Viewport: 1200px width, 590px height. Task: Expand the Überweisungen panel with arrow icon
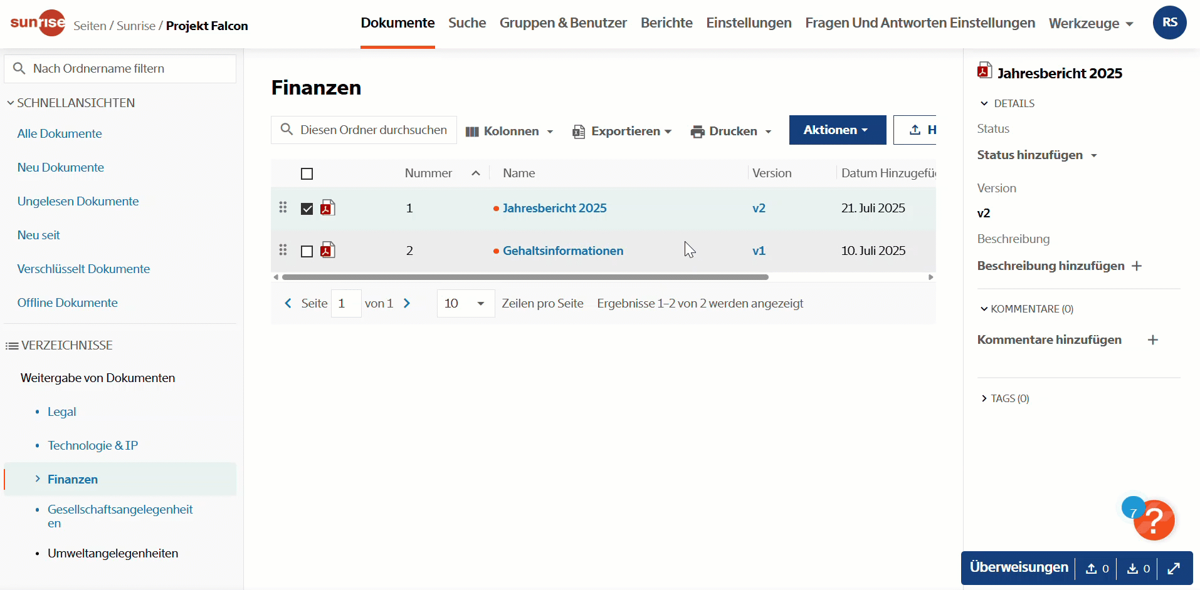click(x=1174, y=568)
